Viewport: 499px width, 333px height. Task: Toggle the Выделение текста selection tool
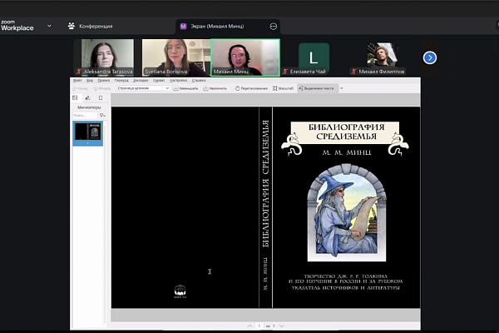click(x=318, y=87)
